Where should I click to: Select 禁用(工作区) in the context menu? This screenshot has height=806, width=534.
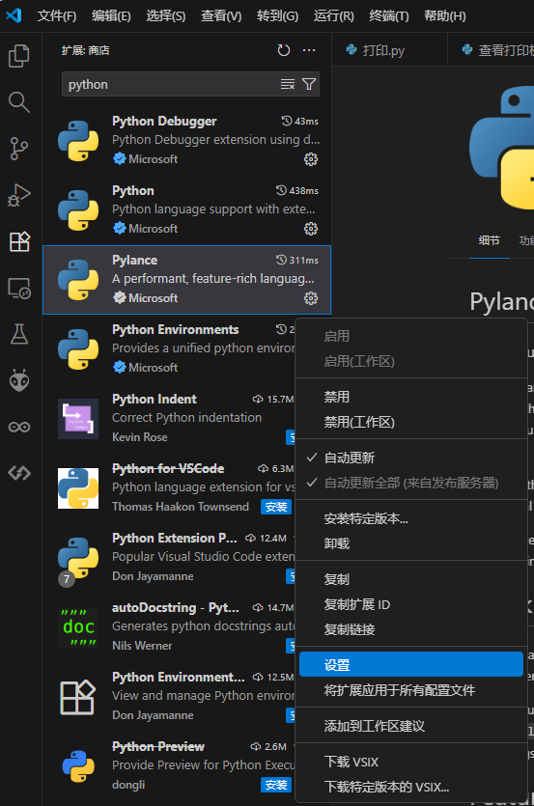click(411, 422)
